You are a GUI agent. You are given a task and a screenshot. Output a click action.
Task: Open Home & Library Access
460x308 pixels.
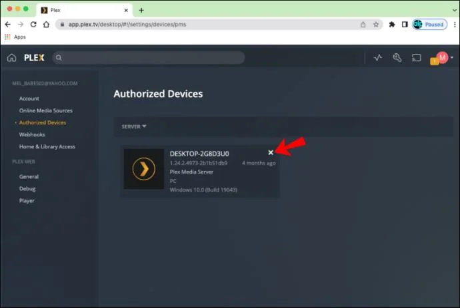click(47, 146)
